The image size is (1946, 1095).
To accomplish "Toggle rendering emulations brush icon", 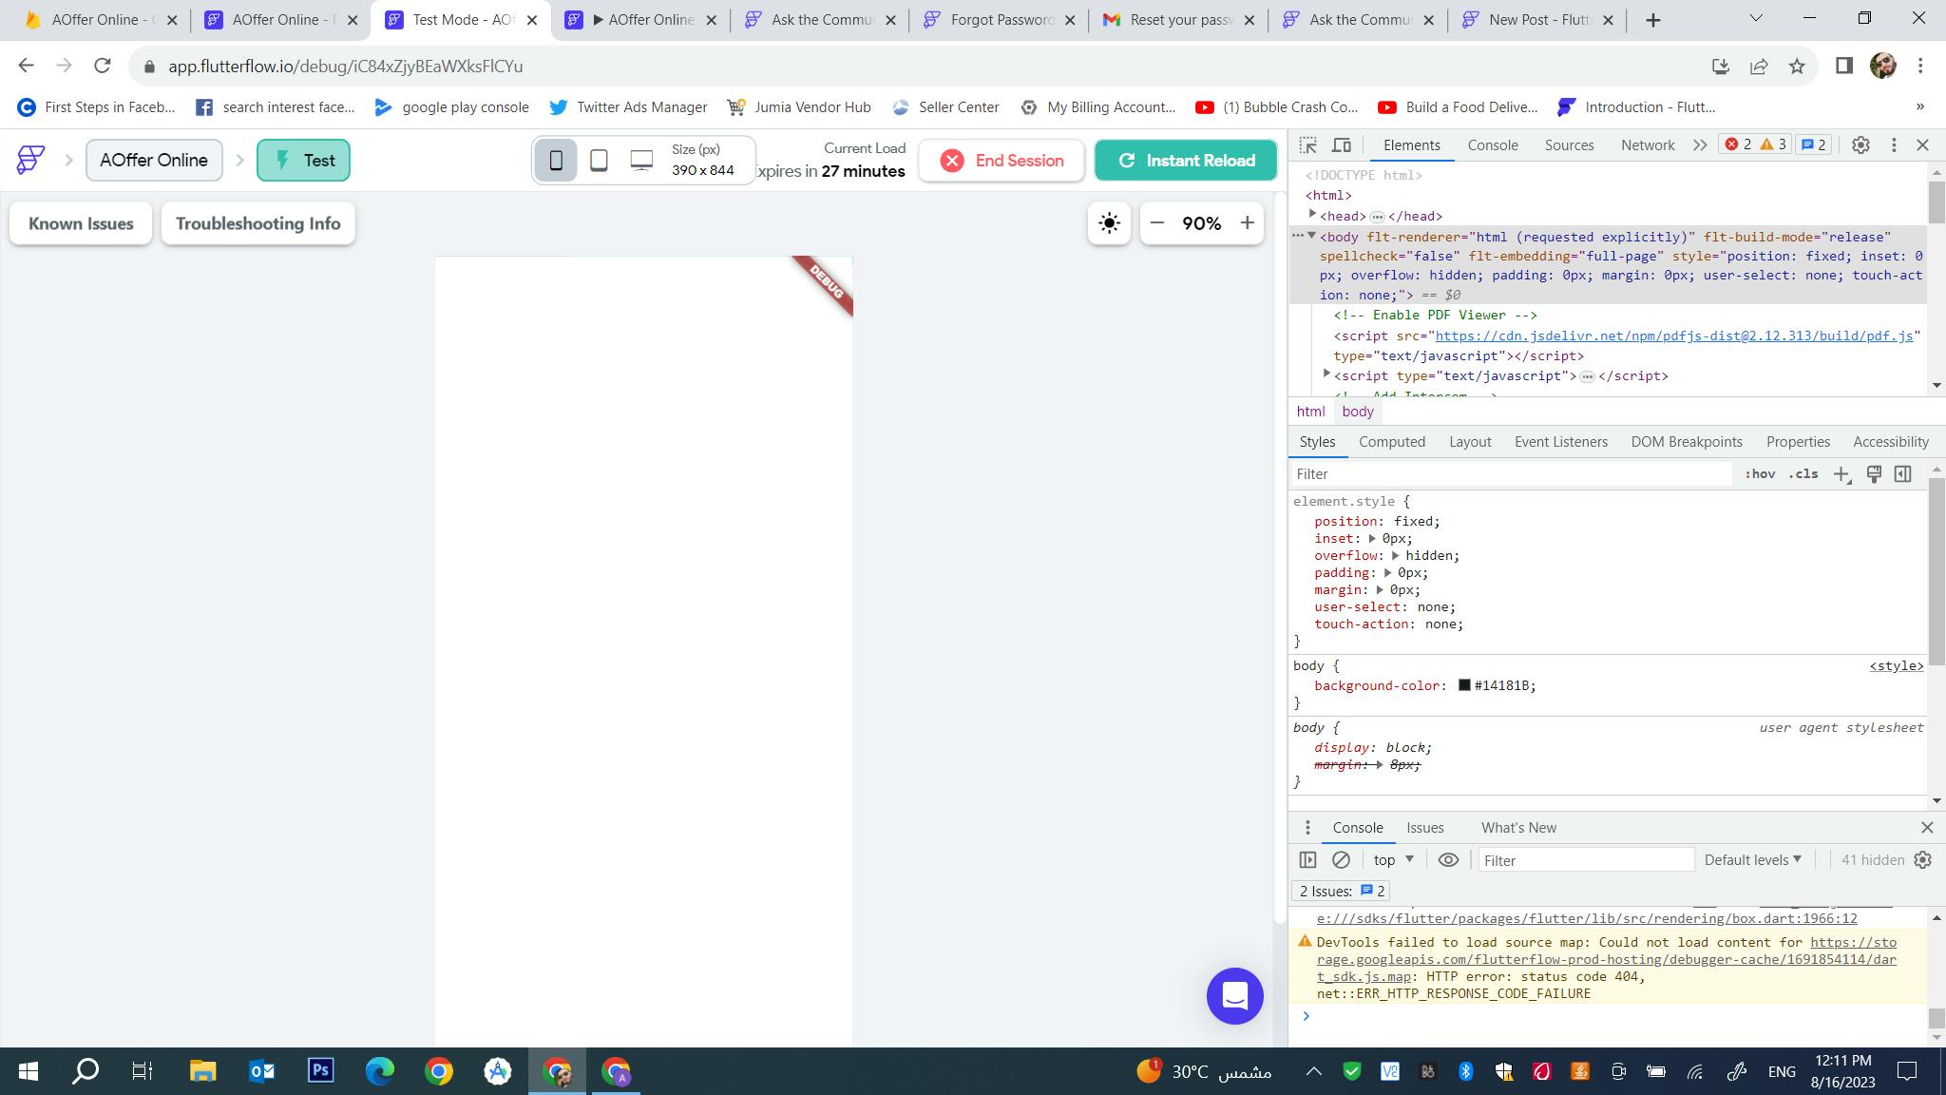I will tap(1874, 474).
